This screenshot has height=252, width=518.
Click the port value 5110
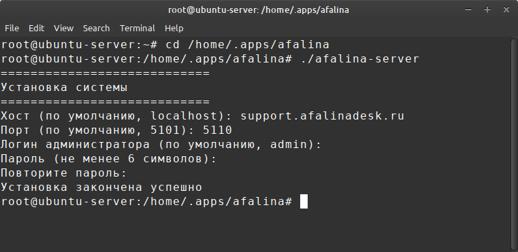pyautogui.click(x=218, y=130)
